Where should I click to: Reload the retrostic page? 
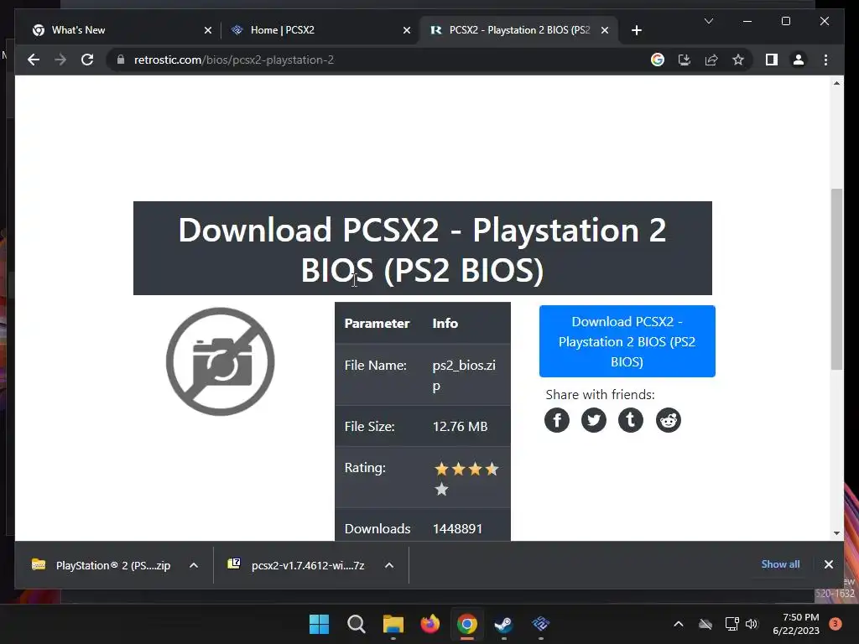click(87, 60)
